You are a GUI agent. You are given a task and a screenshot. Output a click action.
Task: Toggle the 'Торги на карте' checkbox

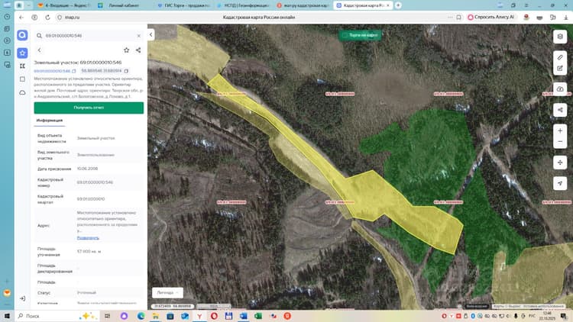point(345,35)
